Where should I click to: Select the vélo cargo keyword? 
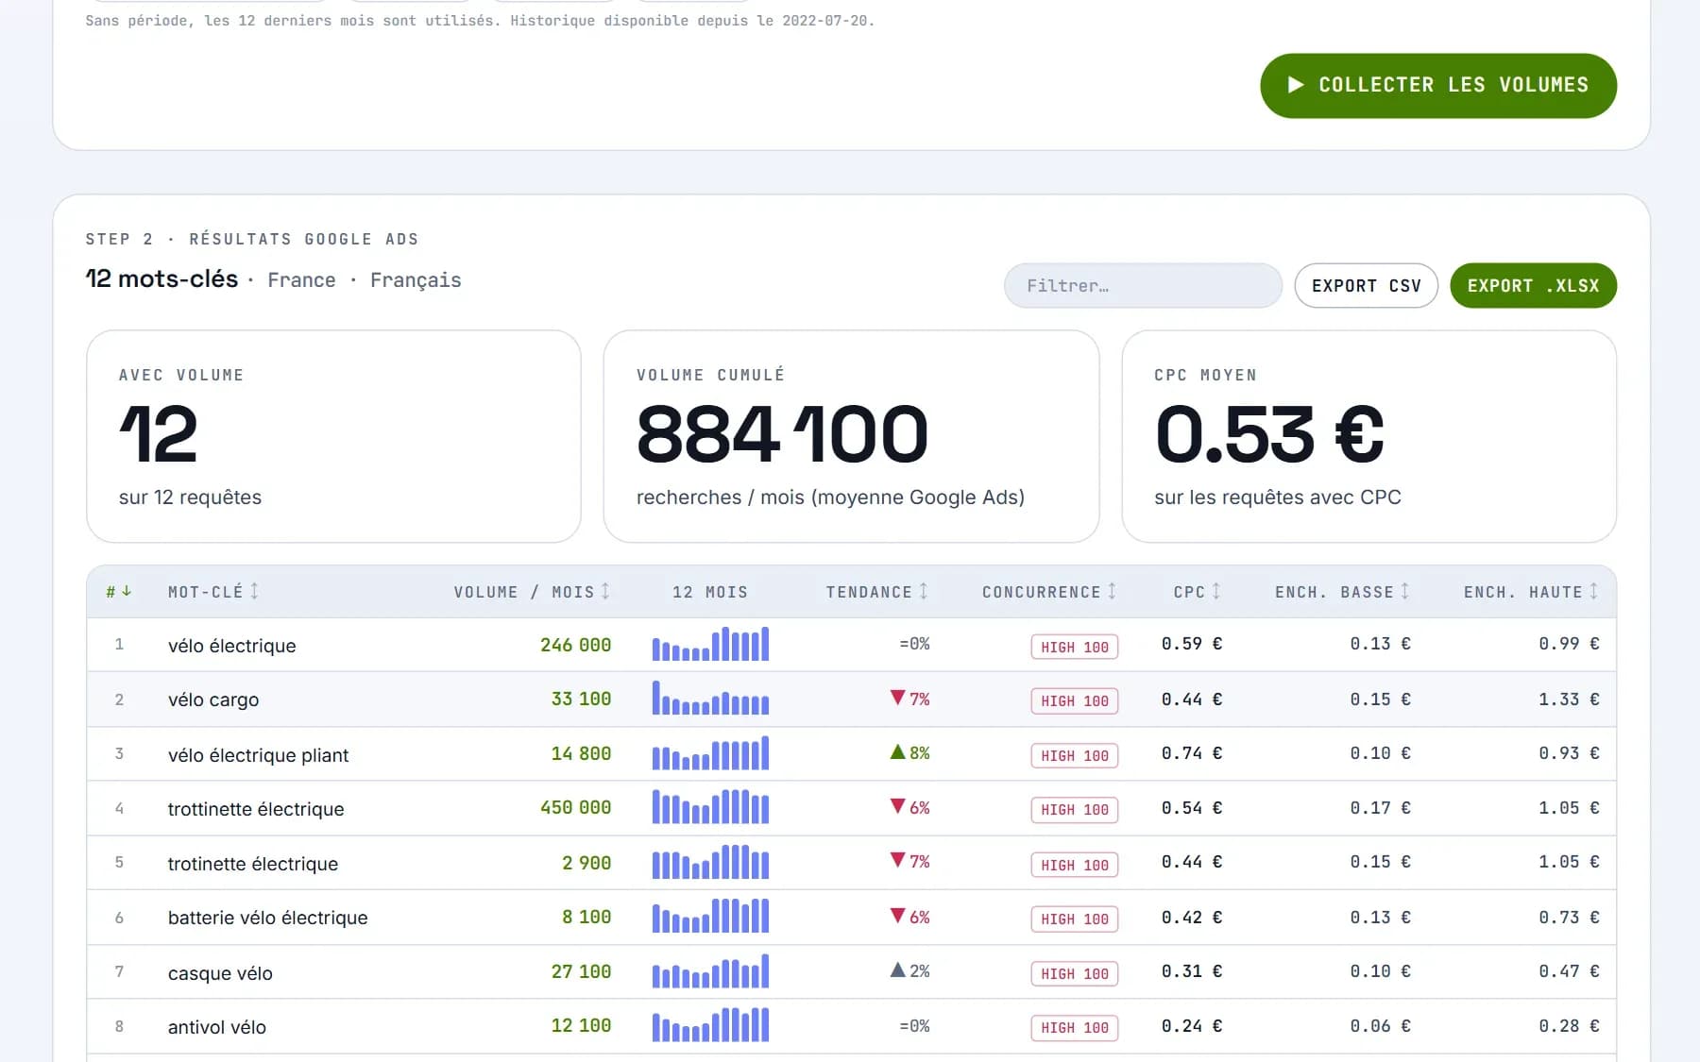(x=213, y=700)
